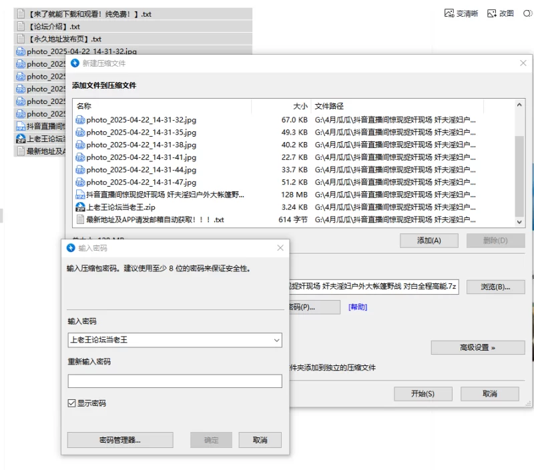Click the size value 614 字节
This screenshot has height=470, width=534.
click(293, 220)
